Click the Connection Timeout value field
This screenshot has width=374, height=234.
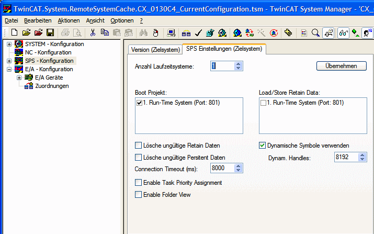tap(222, 168)
